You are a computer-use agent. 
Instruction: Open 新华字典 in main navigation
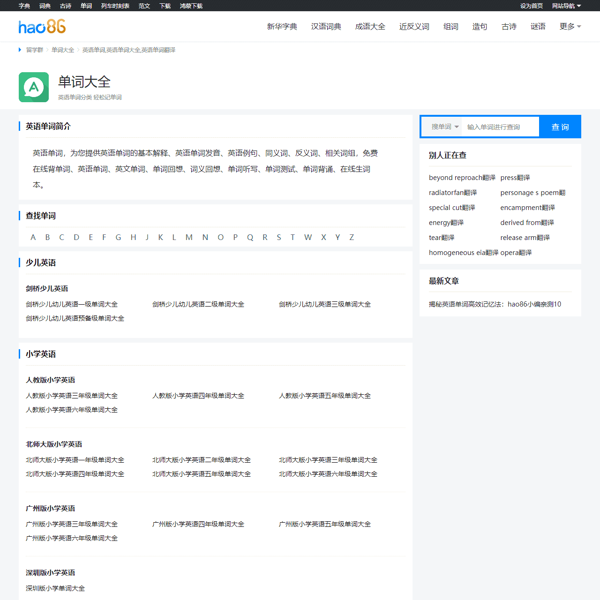click(x=282, y=27)
